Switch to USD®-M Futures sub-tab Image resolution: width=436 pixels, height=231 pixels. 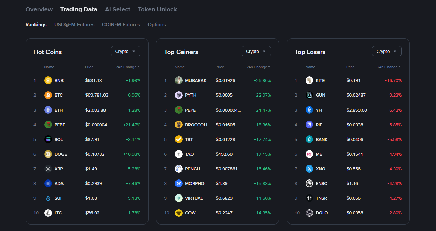[74, 25]
